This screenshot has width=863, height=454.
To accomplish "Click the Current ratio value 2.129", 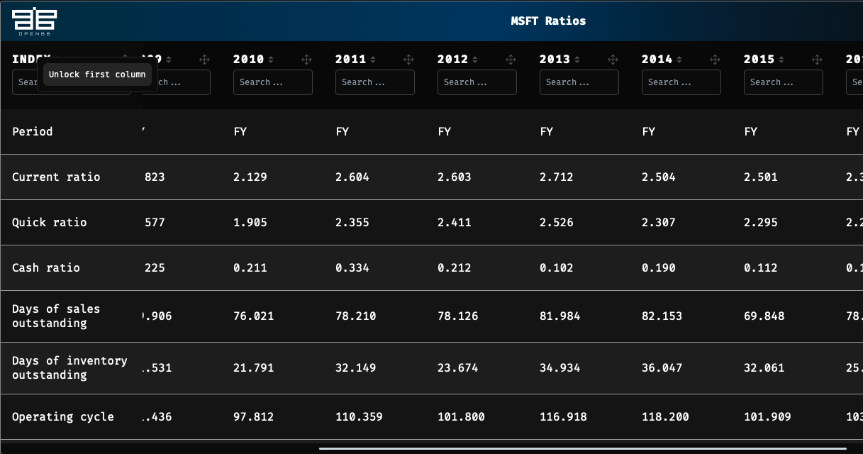I will click(250, 177).
